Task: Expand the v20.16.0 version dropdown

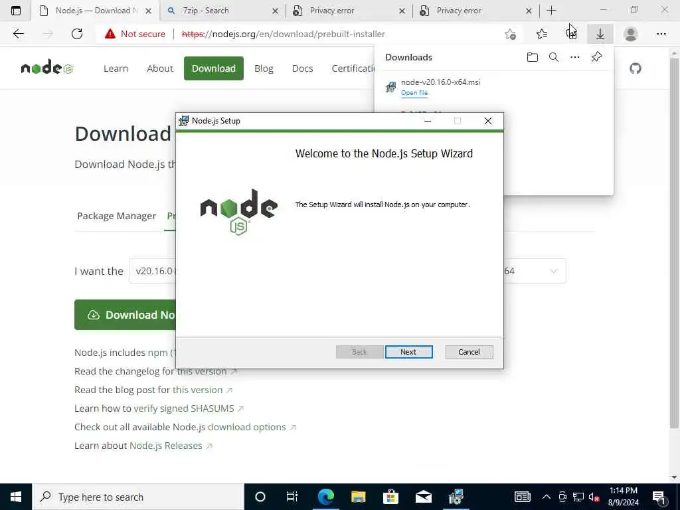Action: [153, 271]
